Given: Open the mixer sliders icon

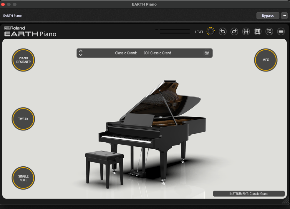Looking at the screenshot, I should pyautogui.click(x=246, y=32).
